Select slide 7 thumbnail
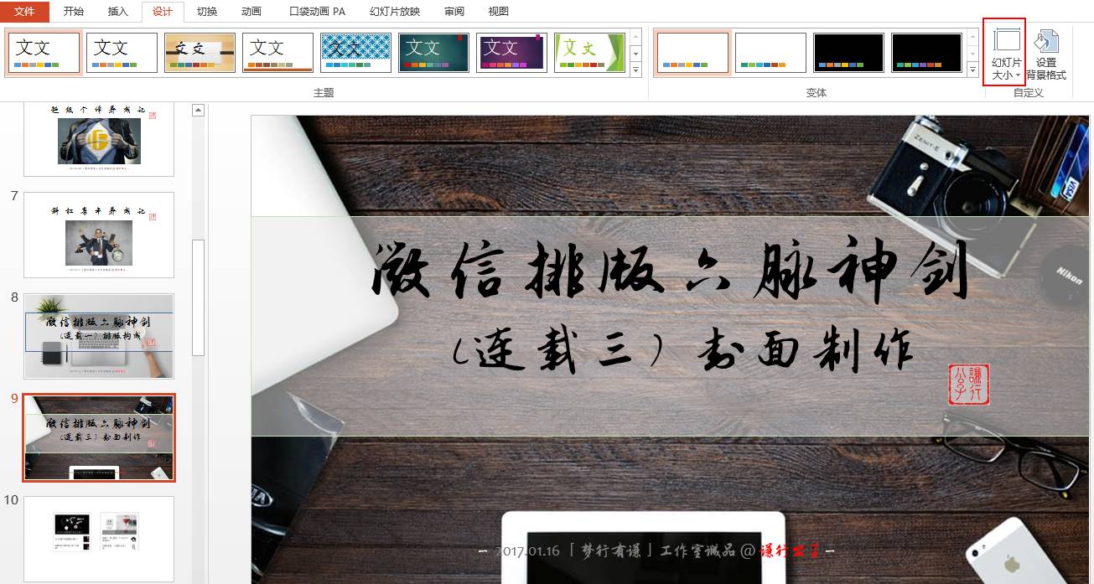 click(x=99, y=235)
